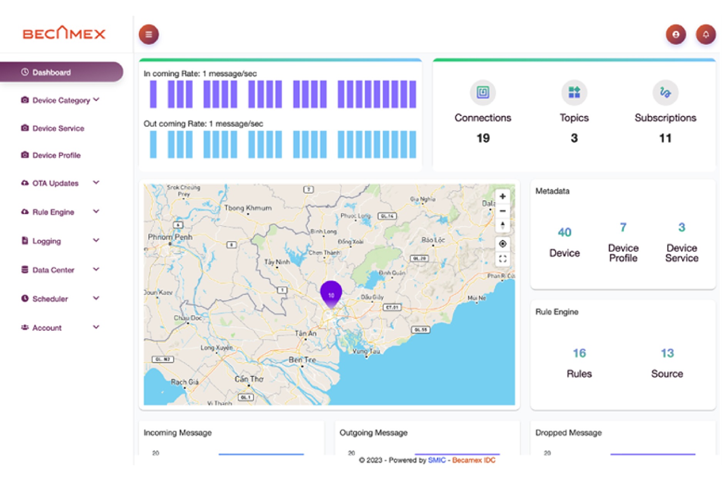722x481 pixels.
Task: Select Dashboard in the sidebar
Action: coord(52,72)
